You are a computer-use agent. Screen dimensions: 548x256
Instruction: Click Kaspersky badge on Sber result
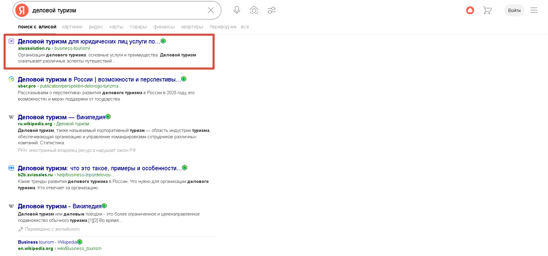click(184, 79)
